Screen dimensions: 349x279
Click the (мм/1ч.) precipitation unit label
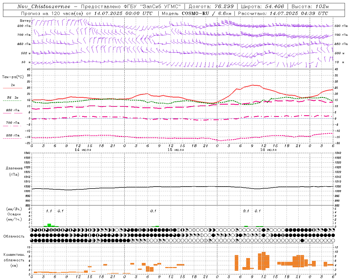click(14, 219)
